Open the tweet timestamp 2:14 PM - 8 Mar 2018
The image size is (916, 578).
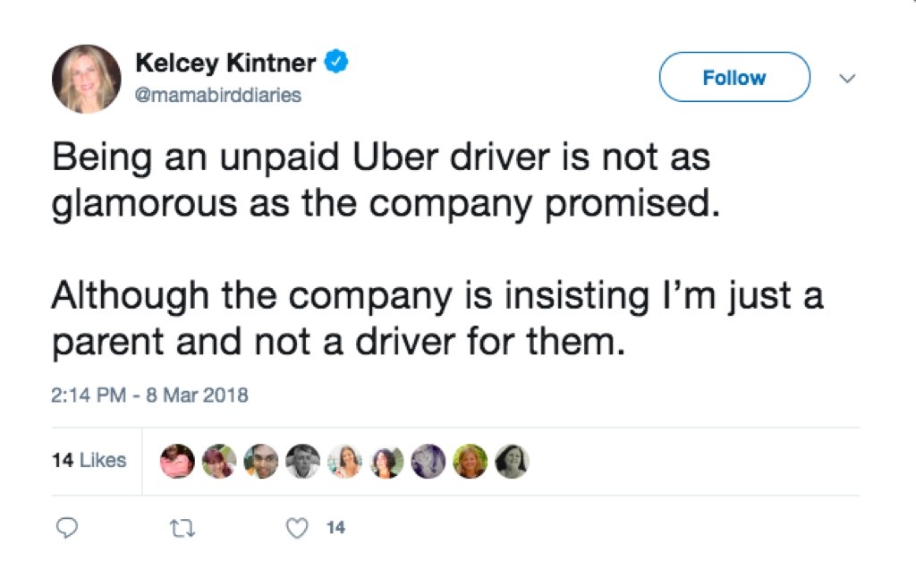[150, 395]
